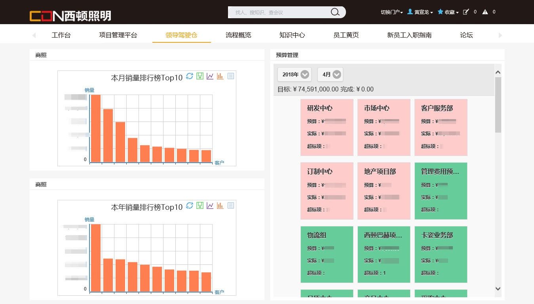Open the 项目管理平台 tab

(x=118, y=35)
